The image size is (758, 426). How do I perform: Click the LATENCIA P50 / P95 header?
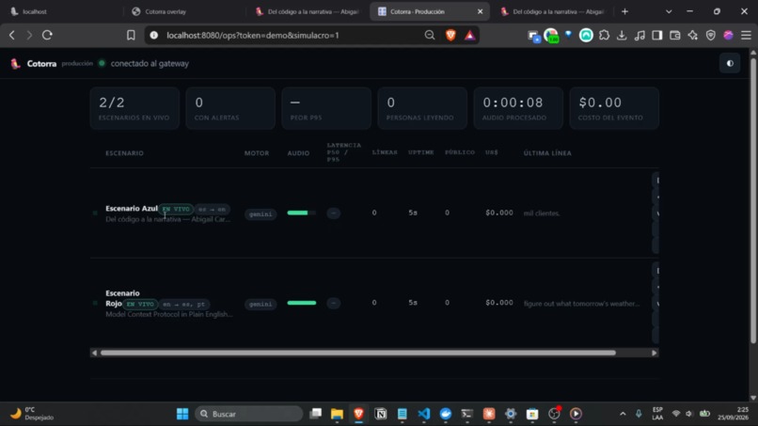(343, 152)
